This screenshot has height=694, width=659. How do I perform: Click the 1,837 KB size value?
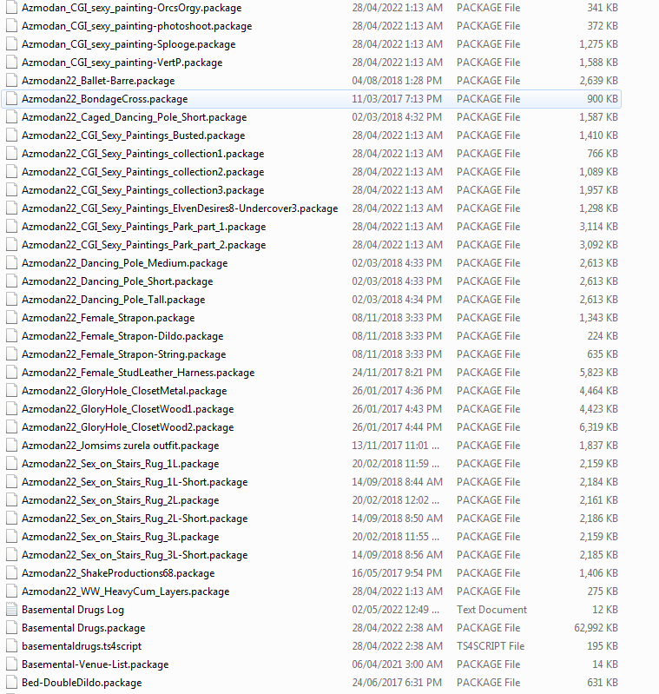[x=598, y=446]
